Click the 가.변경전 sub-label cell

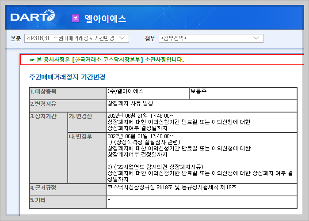tap(87, 122)
